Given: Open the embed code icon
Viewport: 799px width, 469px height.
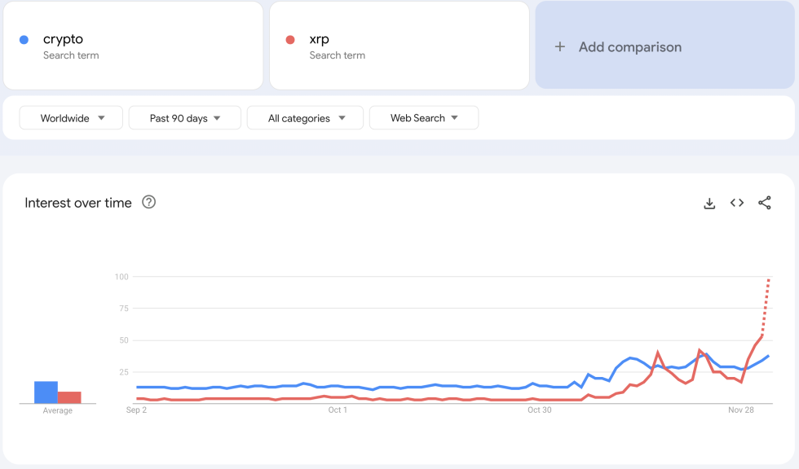Looking at the screenshot, I should (x=737, y=204).
